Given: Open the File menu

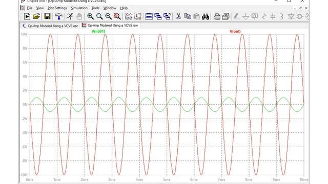Looking at the screenshot, I should tap(30, 8).
